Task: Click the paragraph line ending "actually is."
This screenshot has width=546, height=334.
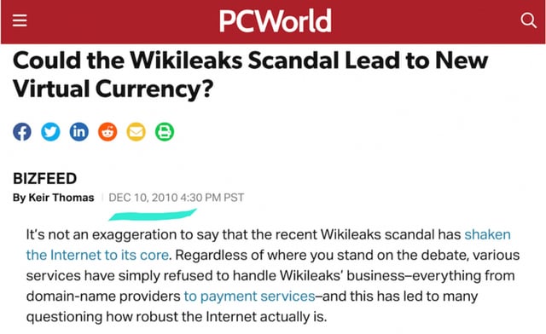Action: (177, 317)
